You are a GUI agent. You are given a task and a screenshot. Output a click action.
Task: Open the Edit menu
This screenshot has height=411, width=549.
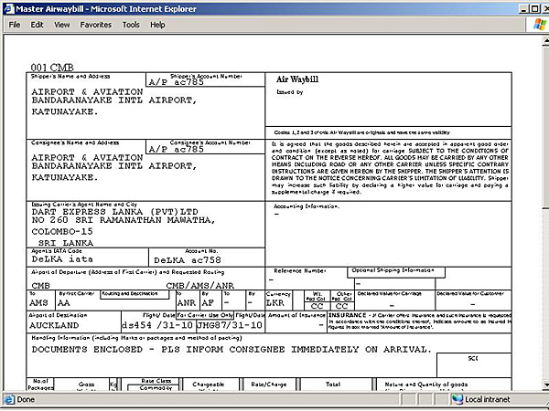37,25
